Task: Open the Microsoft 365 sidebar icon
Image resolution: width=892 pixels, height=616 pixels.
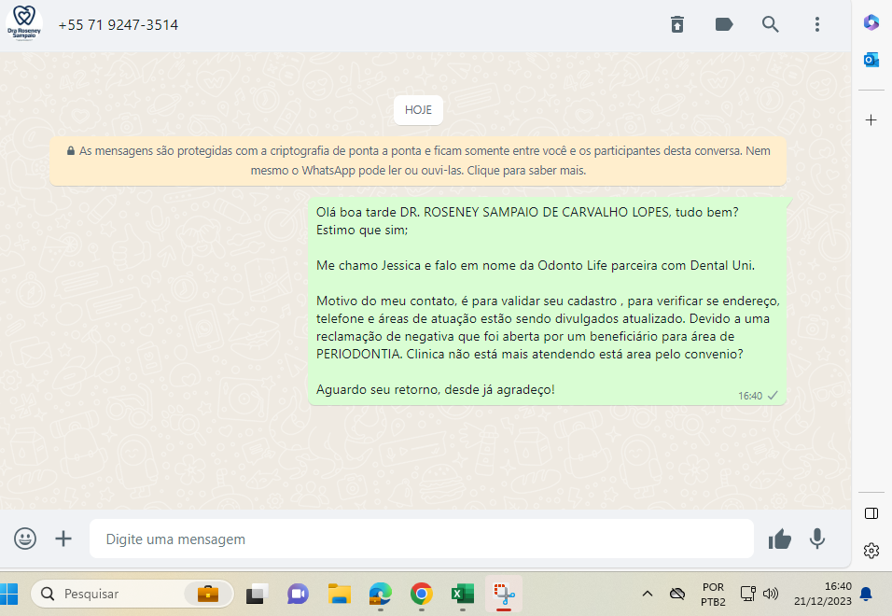Action: pyautogui.click(x=871, y=22)
